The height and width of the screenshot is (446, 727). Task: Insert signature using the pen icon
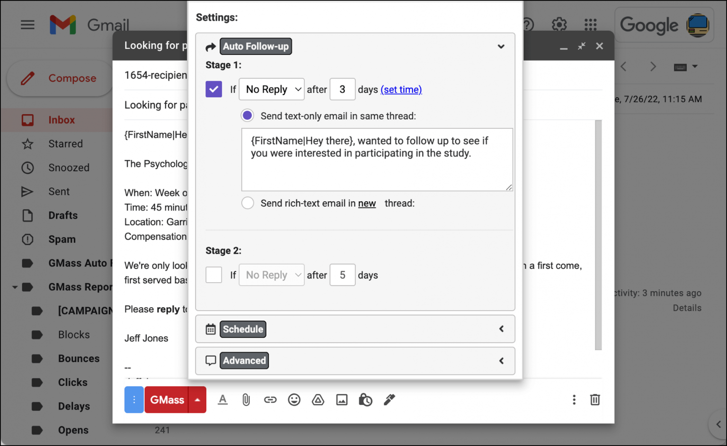tap(389, 400)
